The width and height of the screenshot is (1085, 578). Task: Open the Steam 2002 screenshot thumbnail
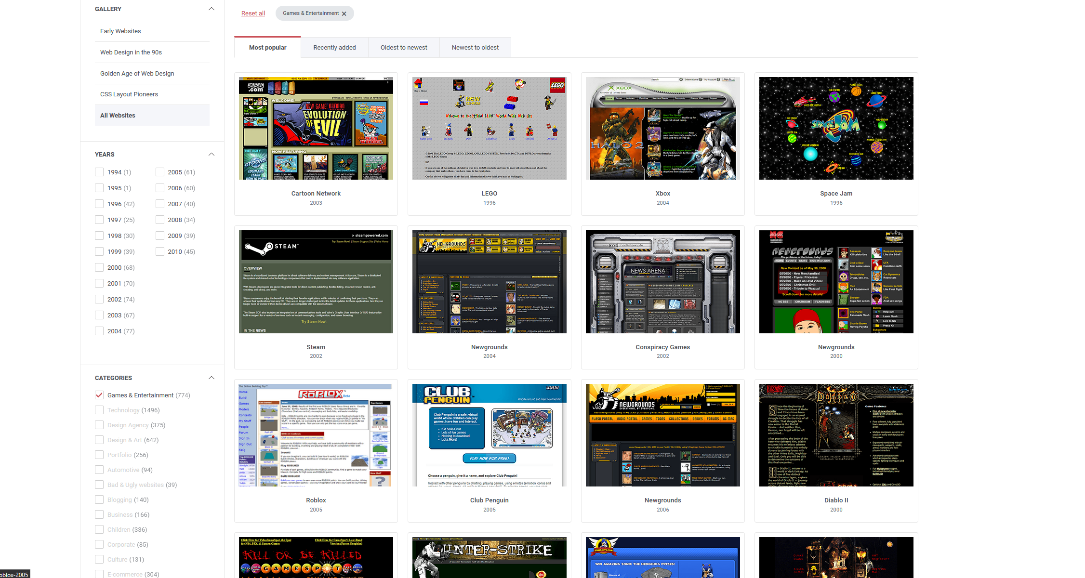316,282
